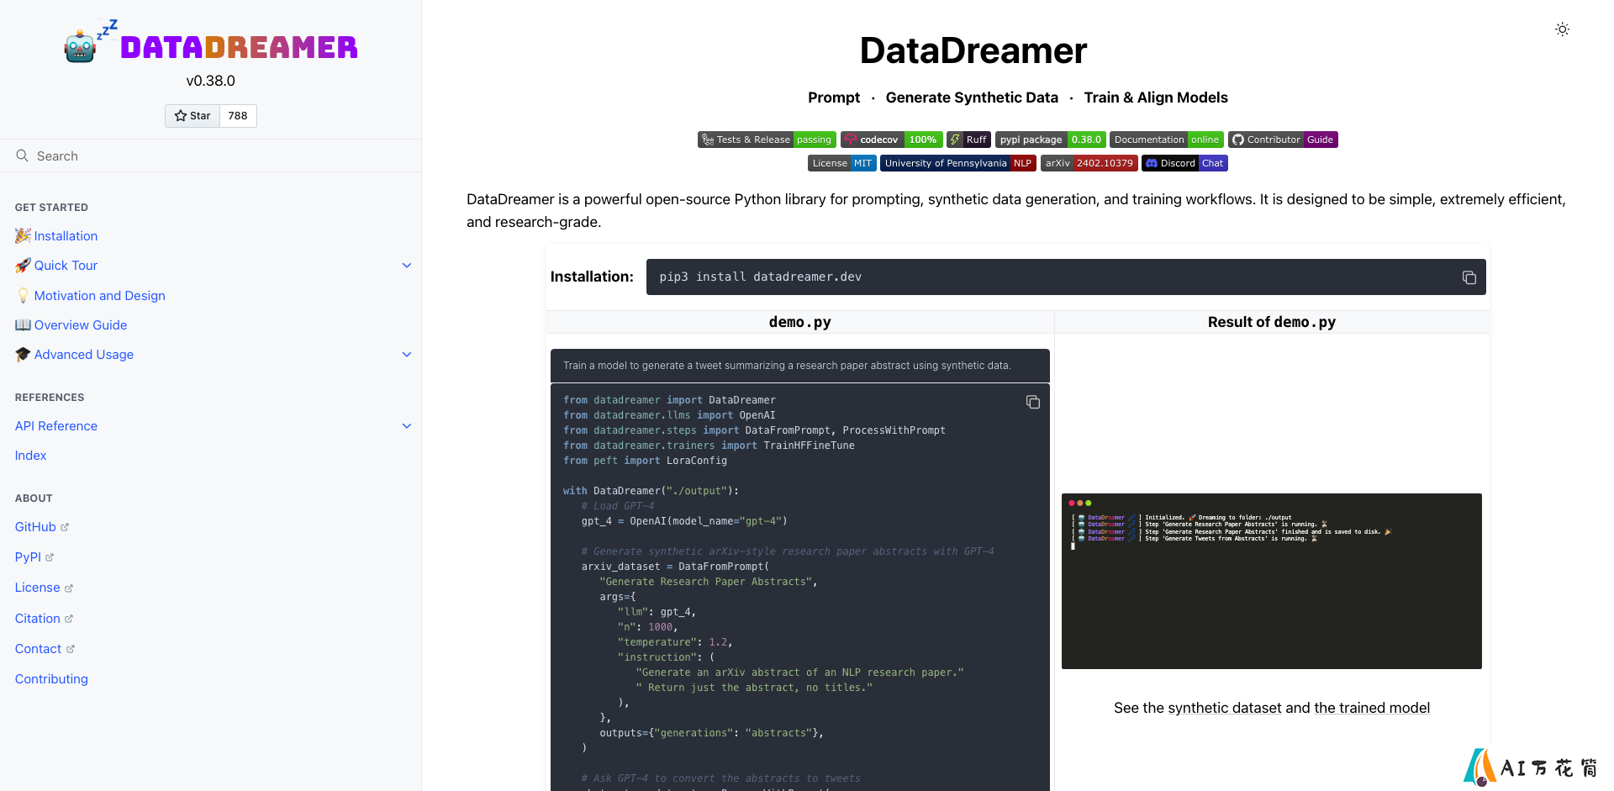Click the external-link icon next to License
This screenshot has height=791, width=1614.
point(69,588)
